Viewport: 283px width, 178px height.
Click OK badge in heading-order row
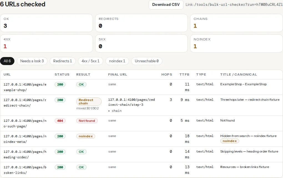click(81, 152)
